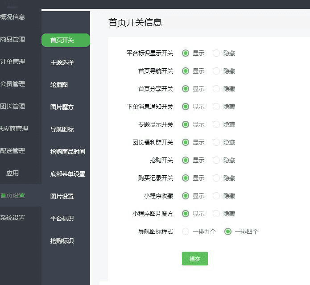Open 概况信息 in the left sidebar
Viewport: 310px width, 285px height.
pos(12,17)
